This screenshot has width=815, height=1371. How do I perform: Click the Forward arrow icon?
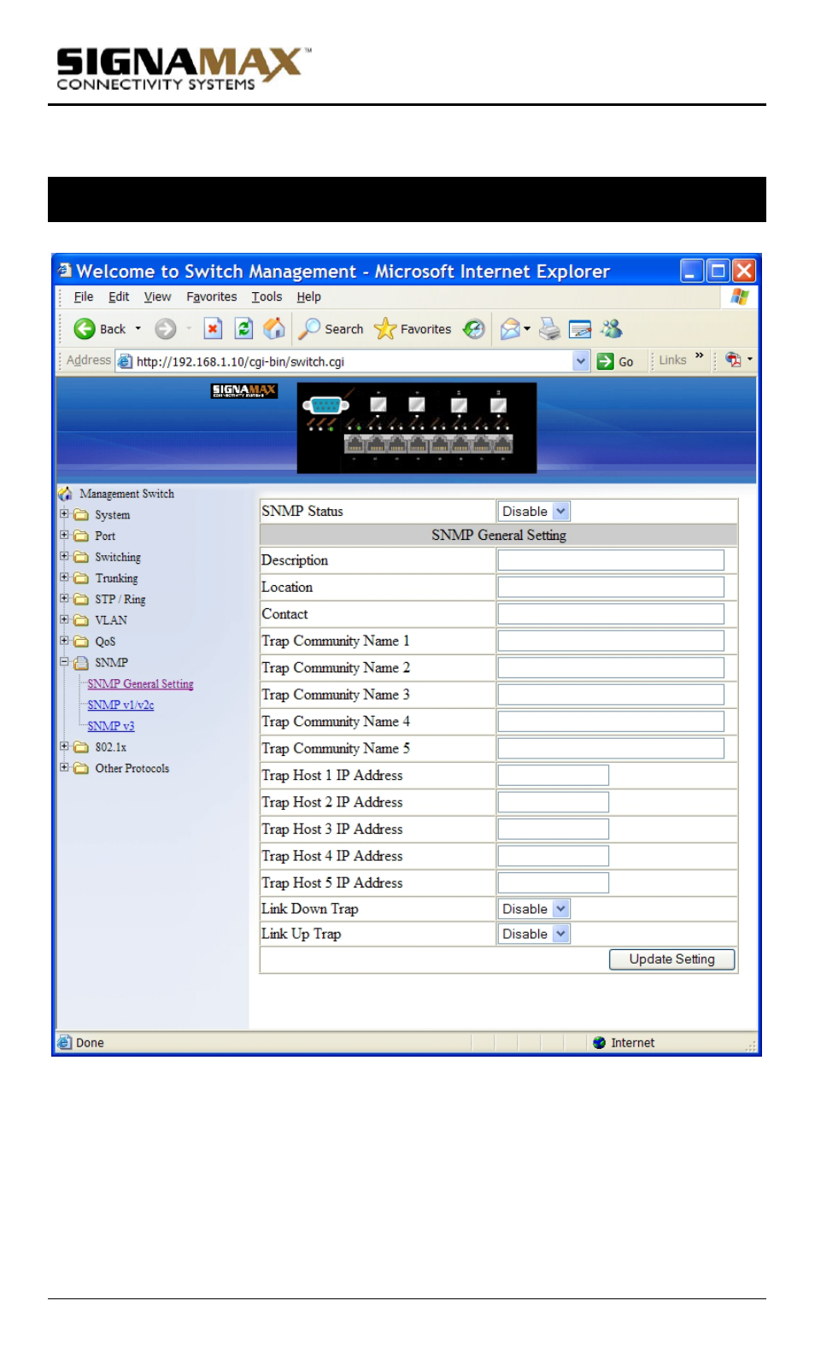click(x=166, y=329)
